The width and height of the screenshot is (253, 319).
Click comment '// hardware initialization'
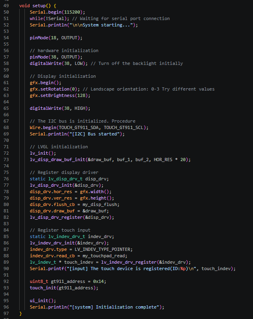click(64, 50)
